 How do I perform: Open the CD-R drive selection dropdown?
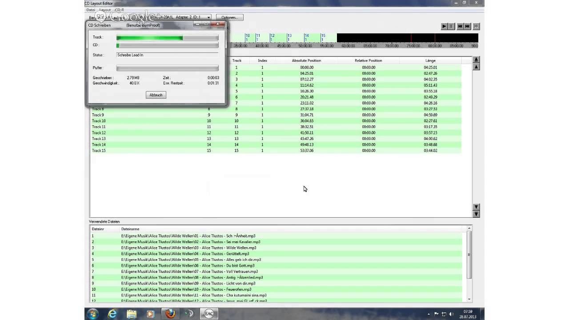click(208, 17)
